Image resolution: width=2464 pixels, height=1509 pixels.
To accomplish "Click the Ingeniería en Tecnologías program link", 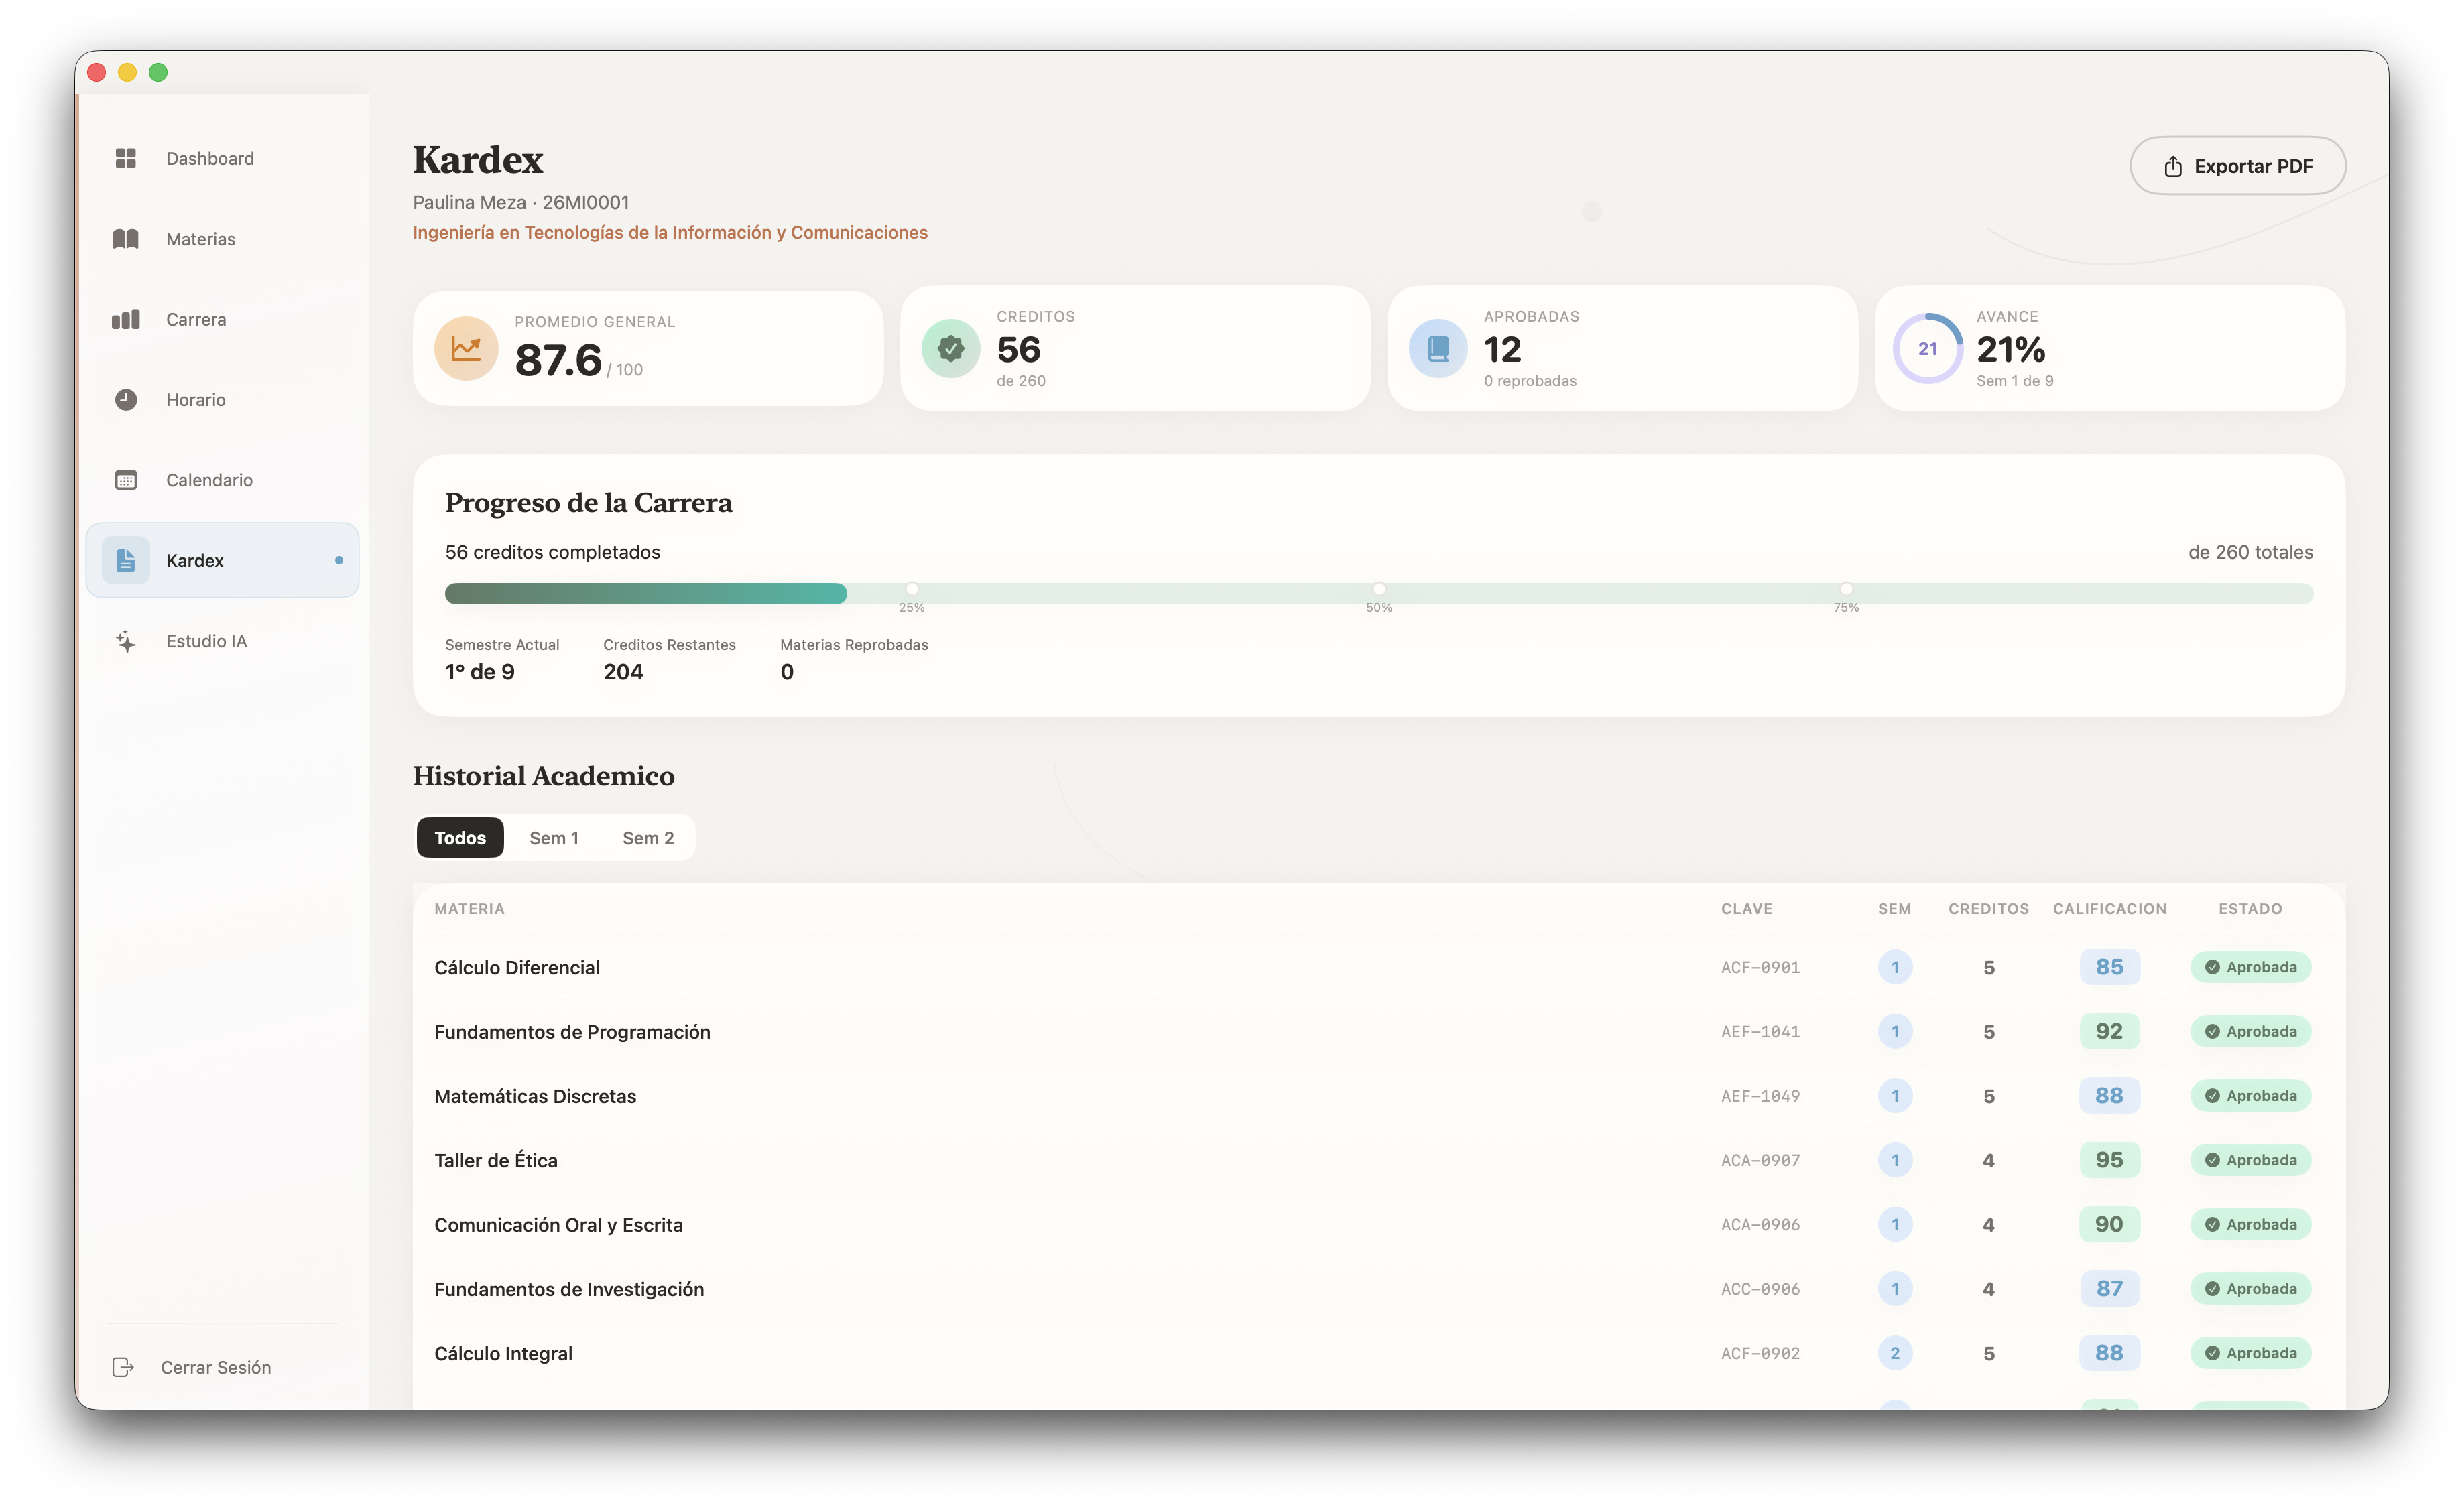I will (x=670, y=232).
